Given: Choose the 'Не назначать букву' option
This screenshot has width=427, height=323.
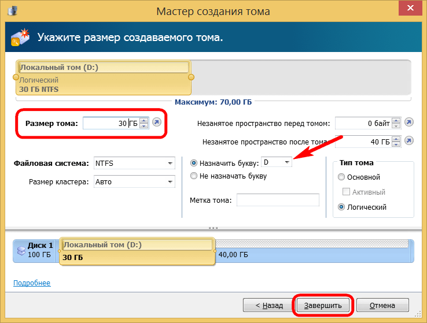Looking at the screenshot, I should pyautogui.click(x=194, y=176).
